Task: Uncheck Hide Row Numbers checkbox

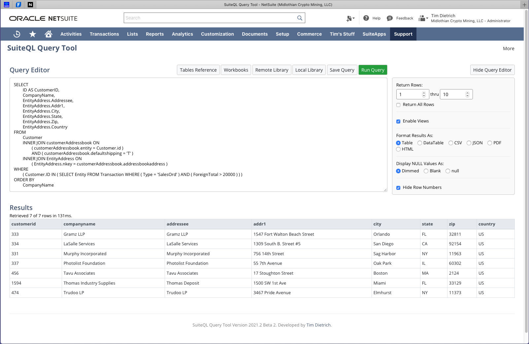Action: coord(398,188)
